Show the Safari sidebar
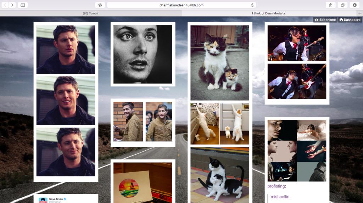 point(23,5)
